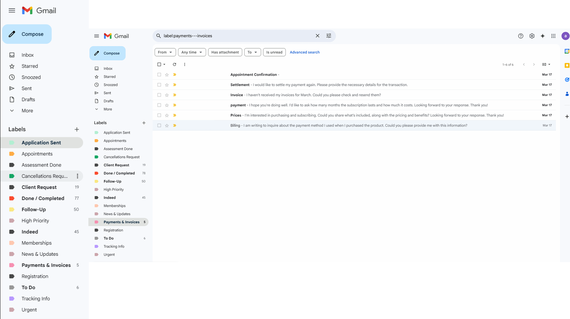Click importance marker on Settlement email
The height and width of the screenshot is (319, 570).
coord(174,85)
